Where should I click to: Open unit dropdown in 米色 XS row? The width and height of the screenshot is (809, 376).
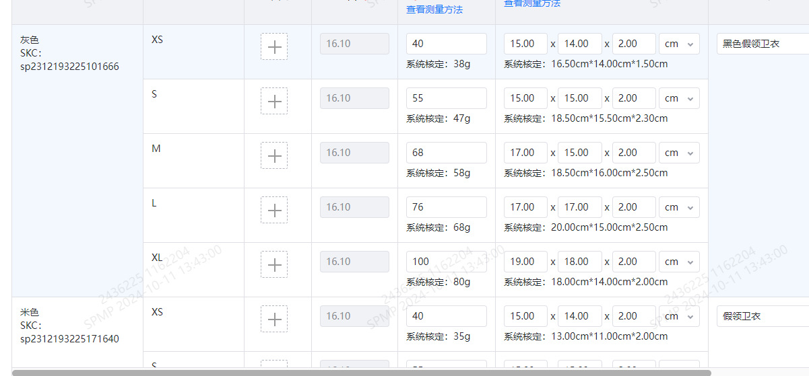(x=679, y=316)
